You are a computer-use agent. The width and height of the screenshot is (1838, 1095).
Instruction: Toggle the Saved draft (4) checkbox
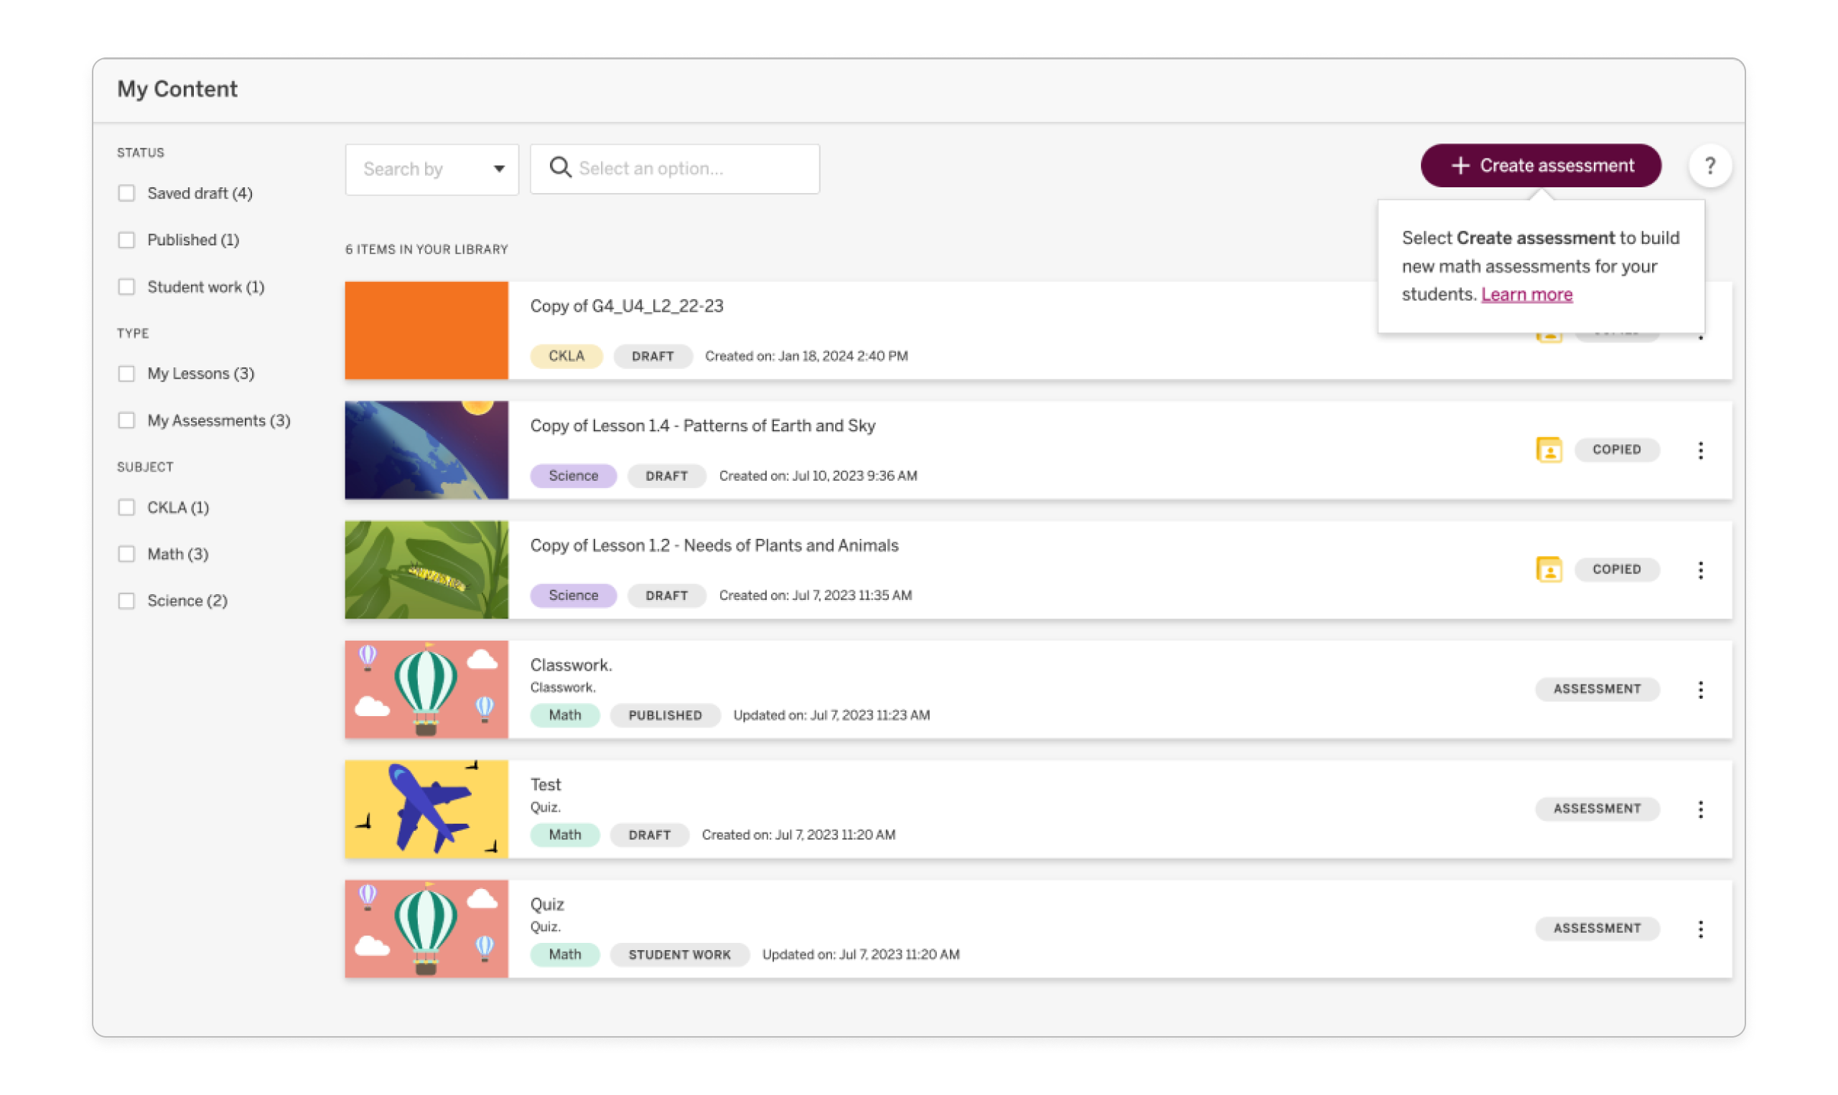[127, 193]
